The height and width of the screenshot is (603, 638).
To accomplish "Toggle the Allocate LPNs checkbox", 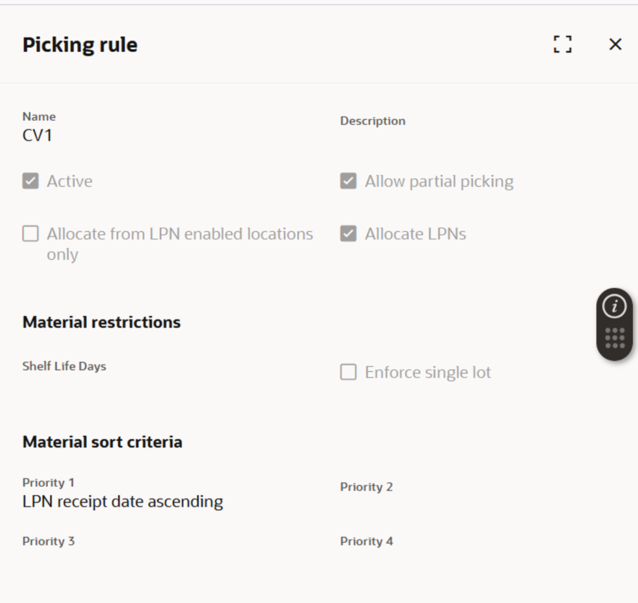I will 348,234.
